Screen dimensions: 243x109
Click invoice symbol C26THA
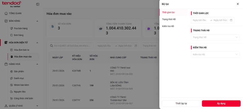pos(76,86)
